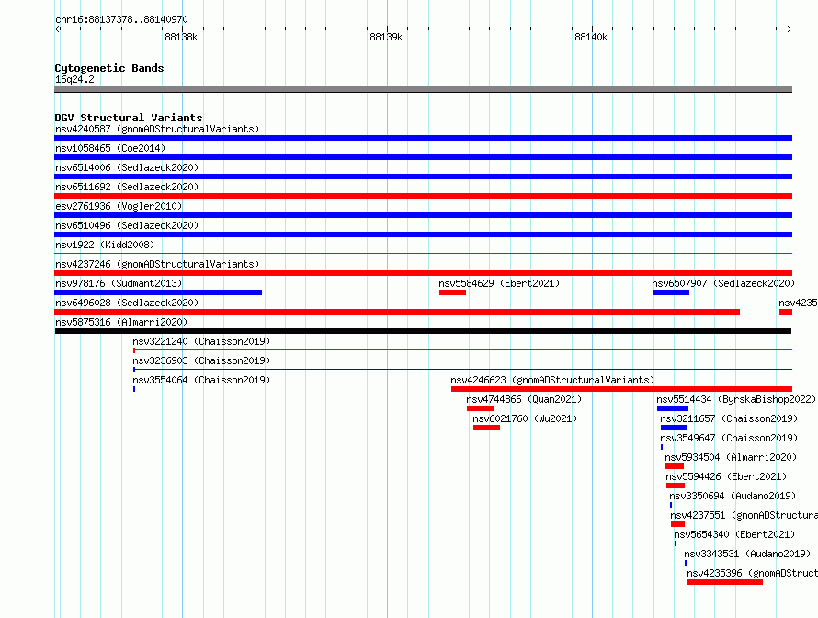
Task: Click blue bar under nsv6514006
Action: (x=423, y=177)
